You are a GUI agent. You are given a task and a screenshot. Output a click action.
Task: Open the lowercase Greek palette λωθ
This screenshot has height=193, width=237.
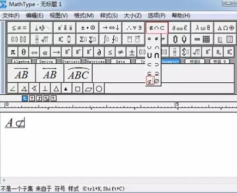click(x=203, y=27)
